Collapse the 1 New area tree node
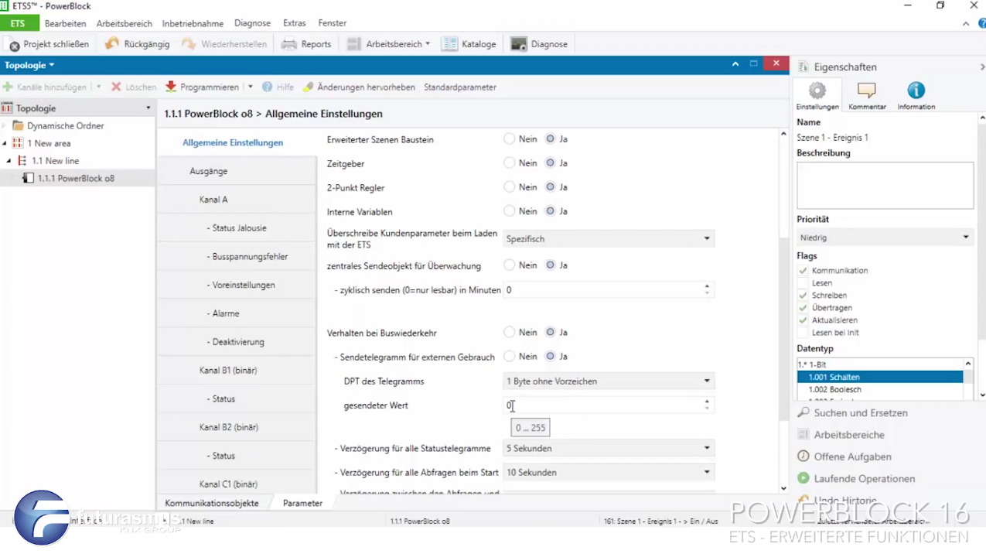986x554 pixels. [5, 143]
